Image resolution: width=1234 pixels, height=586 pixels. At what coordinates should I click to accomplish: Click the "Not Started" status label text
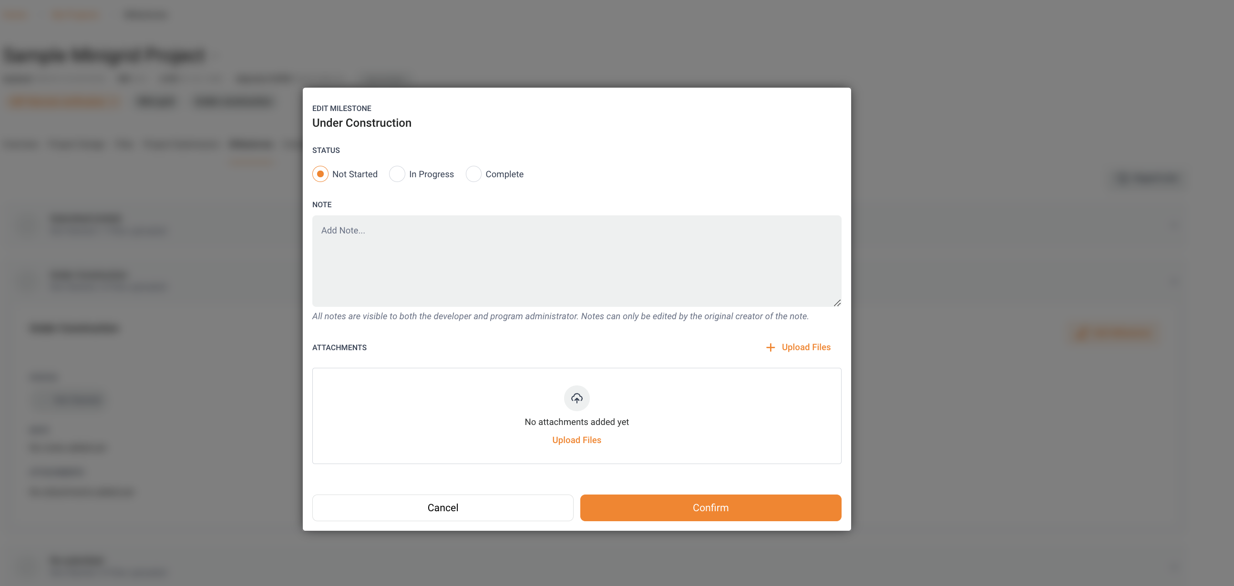pos(354,174)
